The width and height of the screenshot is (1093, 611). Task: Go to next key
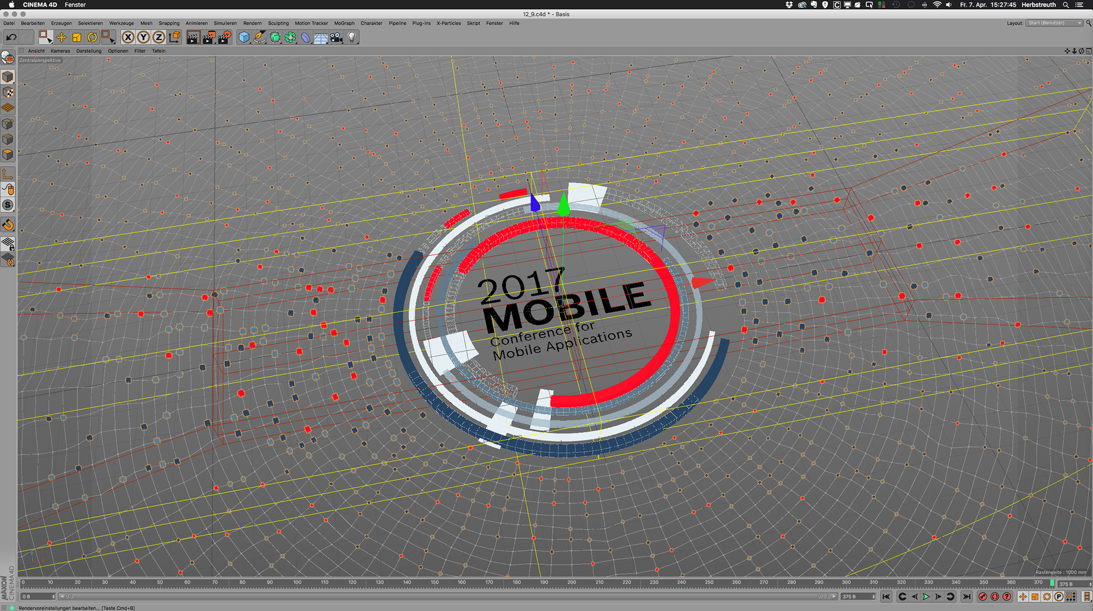tap(950, 597)
